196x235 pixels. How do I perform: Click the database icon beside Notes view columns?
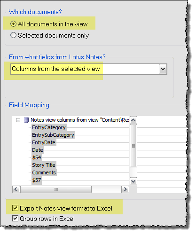[26, 120]
